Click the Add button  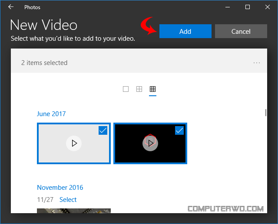click(185, 31)
